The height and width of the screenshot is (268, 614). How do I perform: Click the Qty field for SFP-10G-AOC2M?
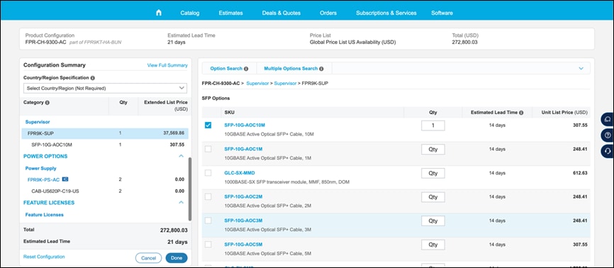pyautogui.click(x=432, y=196)
